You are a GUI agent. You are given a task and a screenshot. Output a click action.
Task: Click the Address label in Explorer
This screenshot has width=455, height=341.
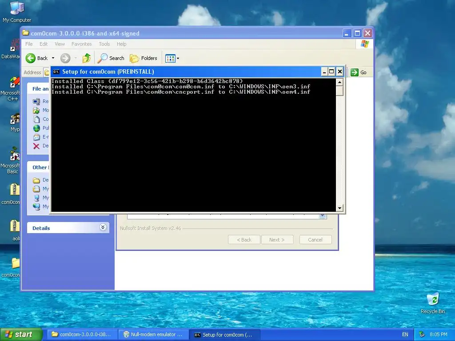[x=32, y=72]
